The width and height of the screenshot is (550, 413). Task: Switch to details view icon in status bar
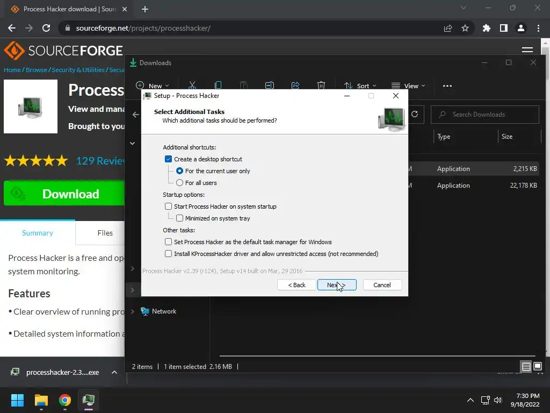(526, 367)
